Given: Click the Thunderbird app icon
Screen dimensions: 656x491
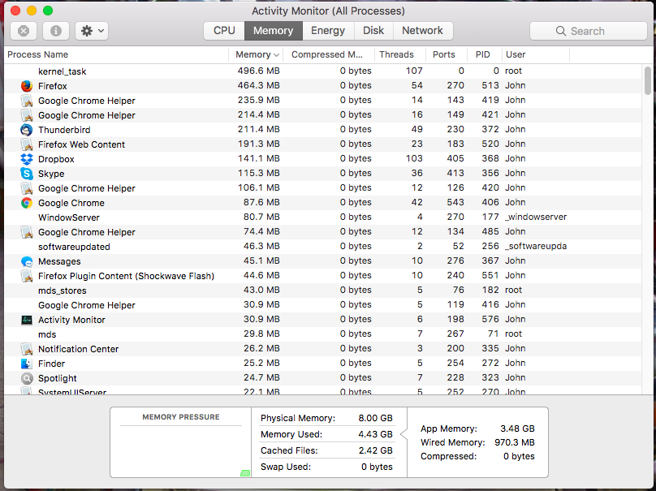Looking at the screenshot, I should tap(27, 130).
